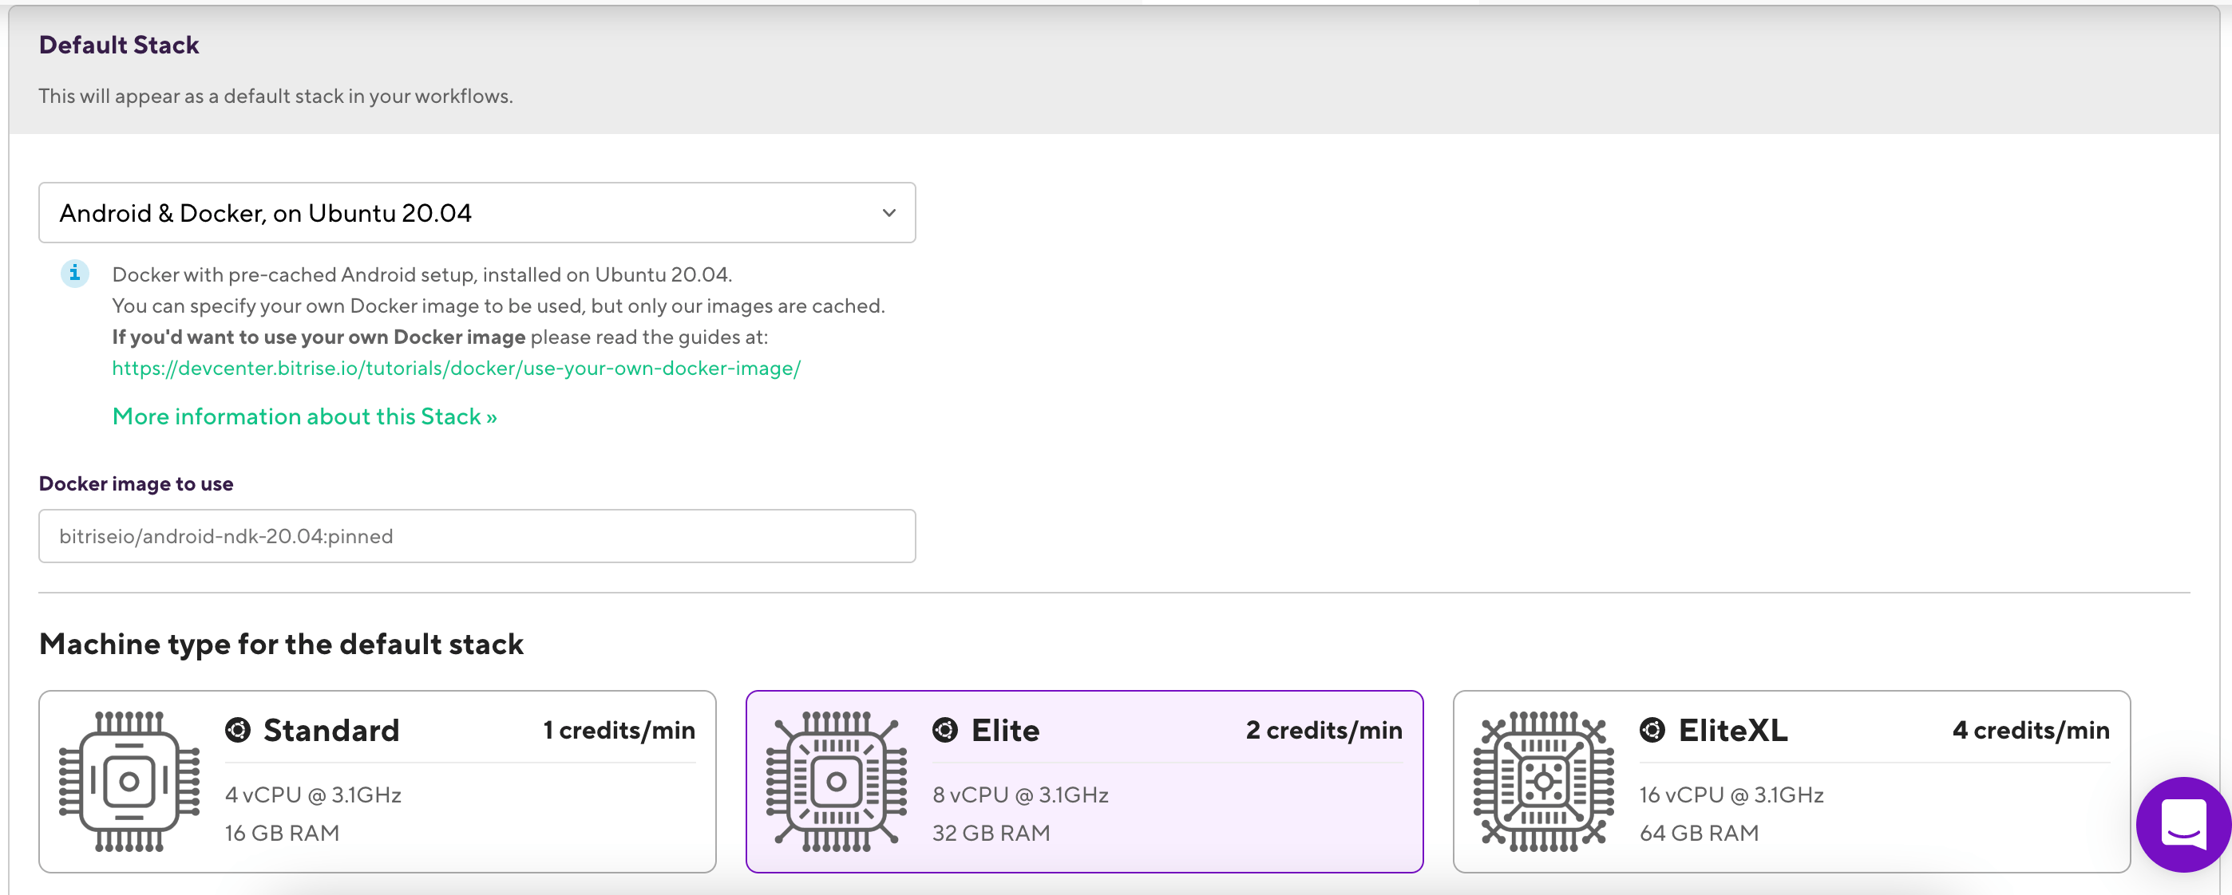Open the Docker image tutorial link
The image size is (2232, 895).
coord(456,368)
